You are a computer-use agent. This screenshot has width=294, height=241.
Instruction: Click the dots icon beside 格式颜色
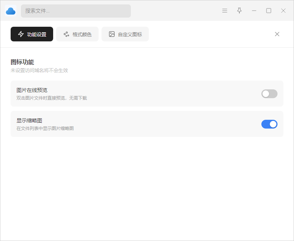(x=66, y=34)
